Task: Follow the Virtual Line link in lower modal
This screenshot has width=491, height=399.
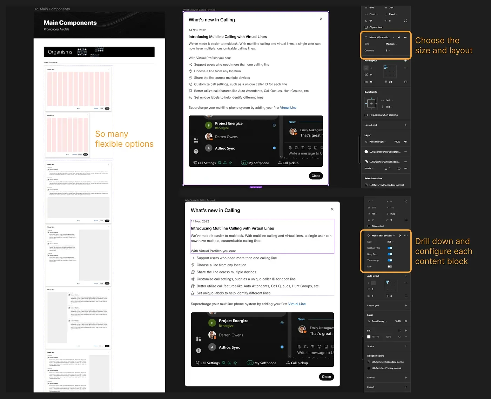Action: (x=297, y=304)
